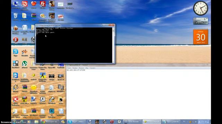Click the Counter-Strike icon in taskbar
Image resolution: width=222 pixels, height=124 pixels.
[119, 122]
